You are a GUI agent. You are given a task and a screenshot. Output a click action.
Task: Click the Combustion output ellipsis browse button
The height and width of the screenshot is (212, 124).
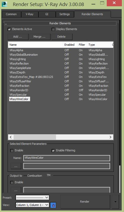(16, 190)
